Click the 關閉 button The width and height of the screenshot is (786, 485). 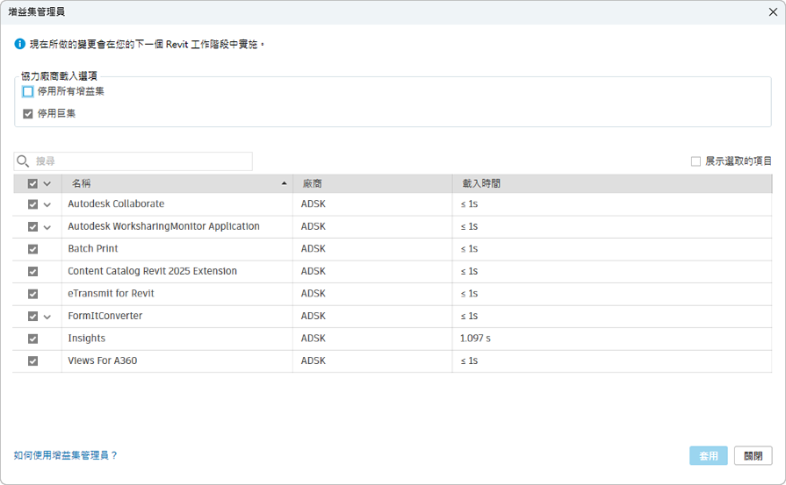pos(753,456)
